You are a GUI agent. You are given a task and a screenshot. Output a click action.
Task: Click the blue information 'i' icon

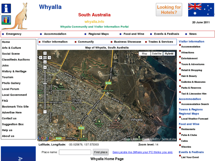click(x=6, y=9)
